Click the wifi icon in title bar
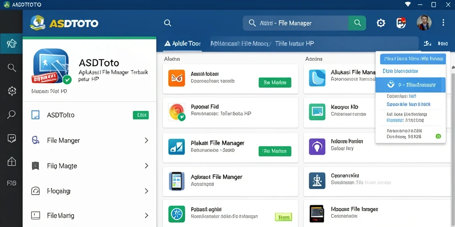The width and height of the screenshot is (455, 227). (x=408, y=4)
